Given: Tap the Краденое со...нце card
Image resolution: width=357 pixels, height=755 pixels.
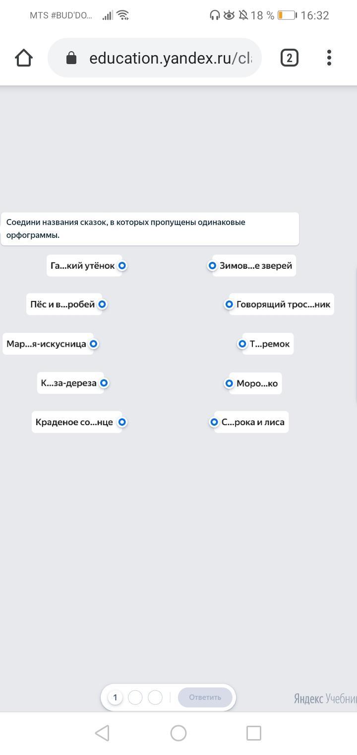Looking at the screenshot, I should pos(74,422).
